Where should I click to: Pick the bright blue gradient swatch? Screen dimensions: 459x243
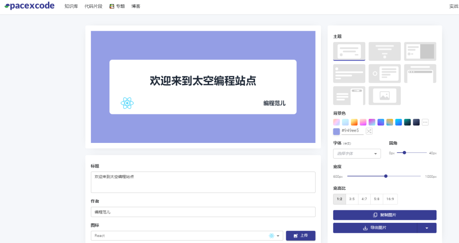click(398, 122)
